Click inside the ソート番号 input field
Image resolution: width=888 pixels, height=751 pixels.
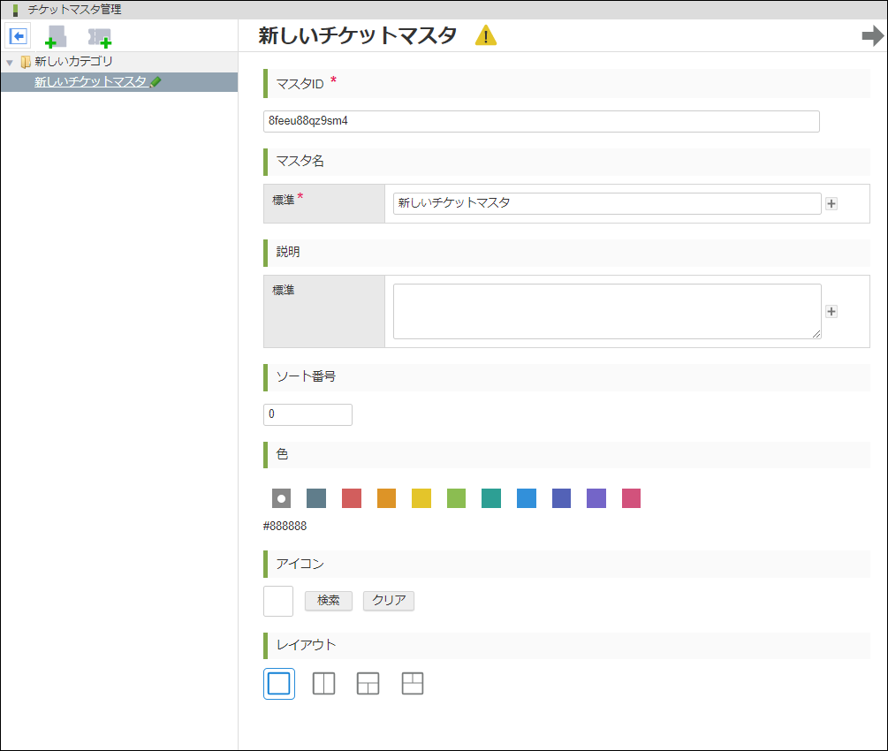click(x=307, y=413)
